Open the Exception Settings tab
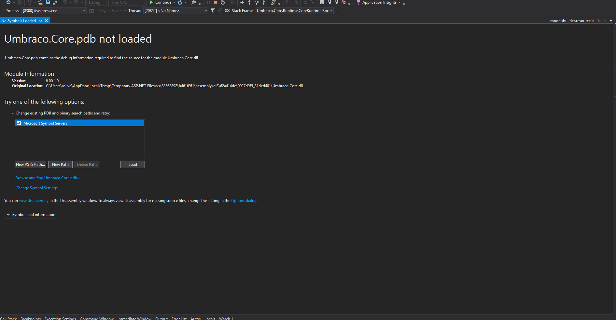This screenshot has width=616, height=320. (60, 319)
